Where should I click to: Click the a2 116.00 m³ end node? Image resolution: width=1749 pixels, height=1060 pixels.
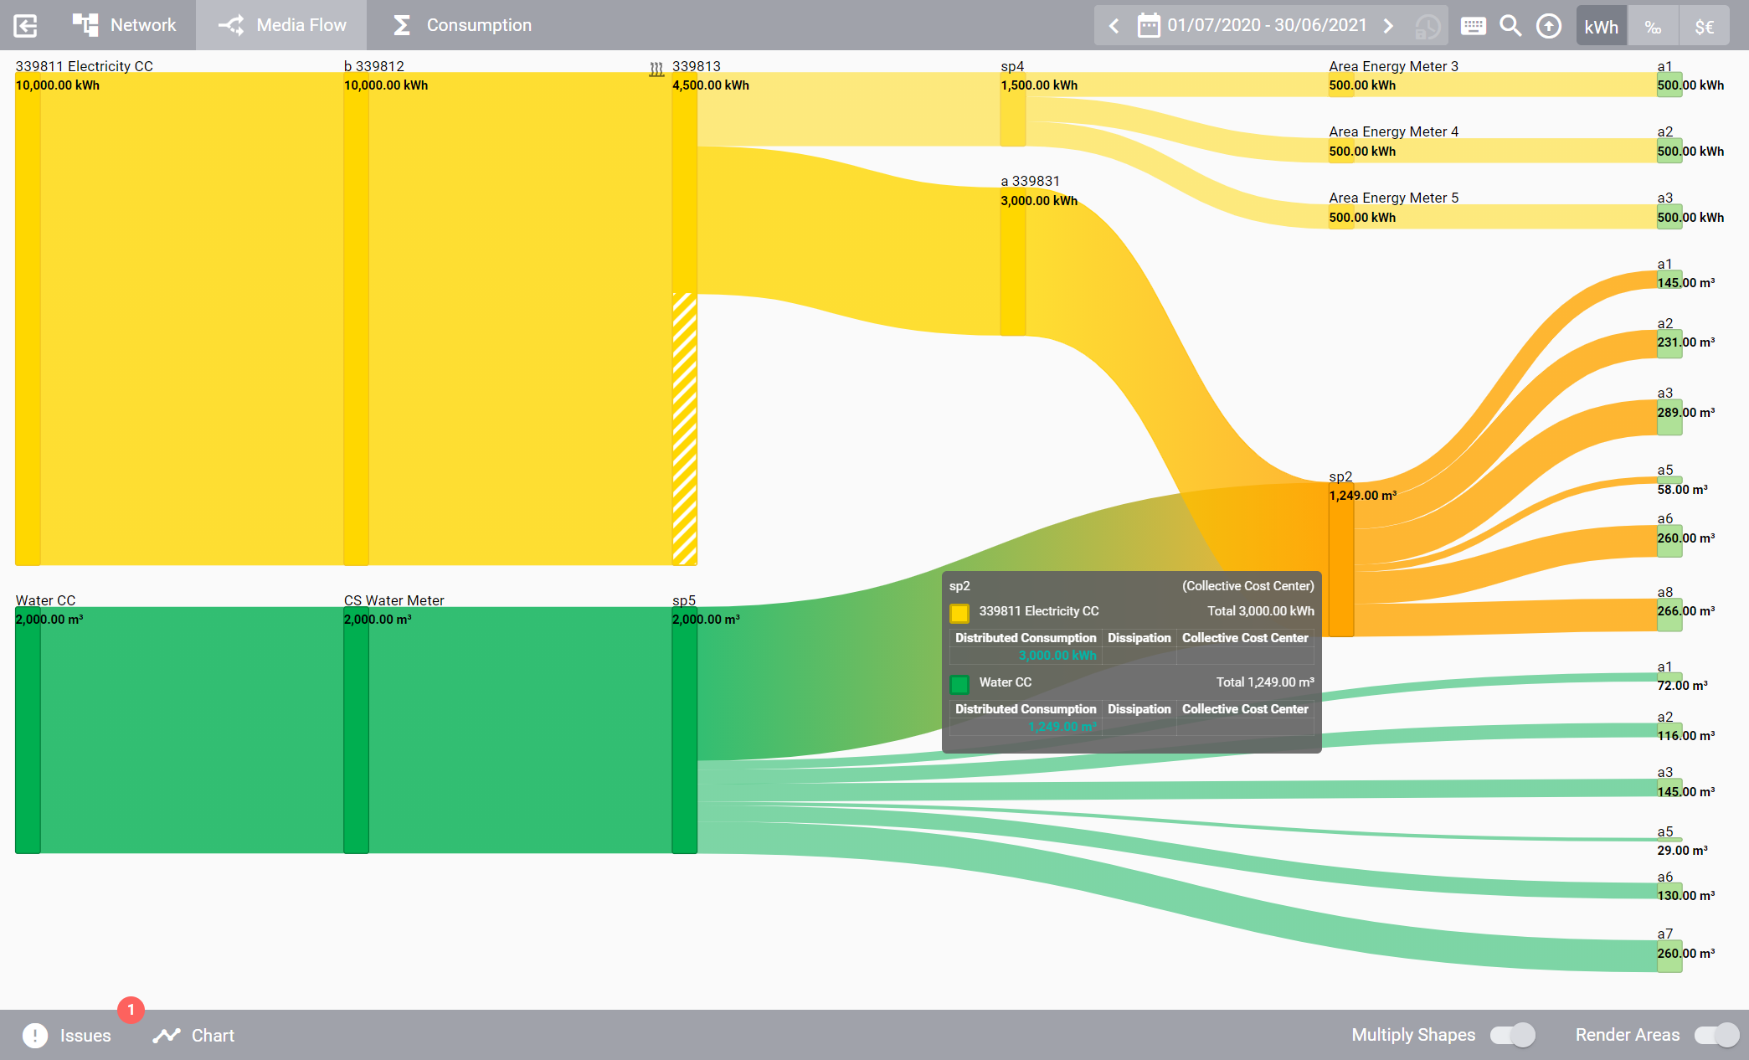click(1669, 731)
